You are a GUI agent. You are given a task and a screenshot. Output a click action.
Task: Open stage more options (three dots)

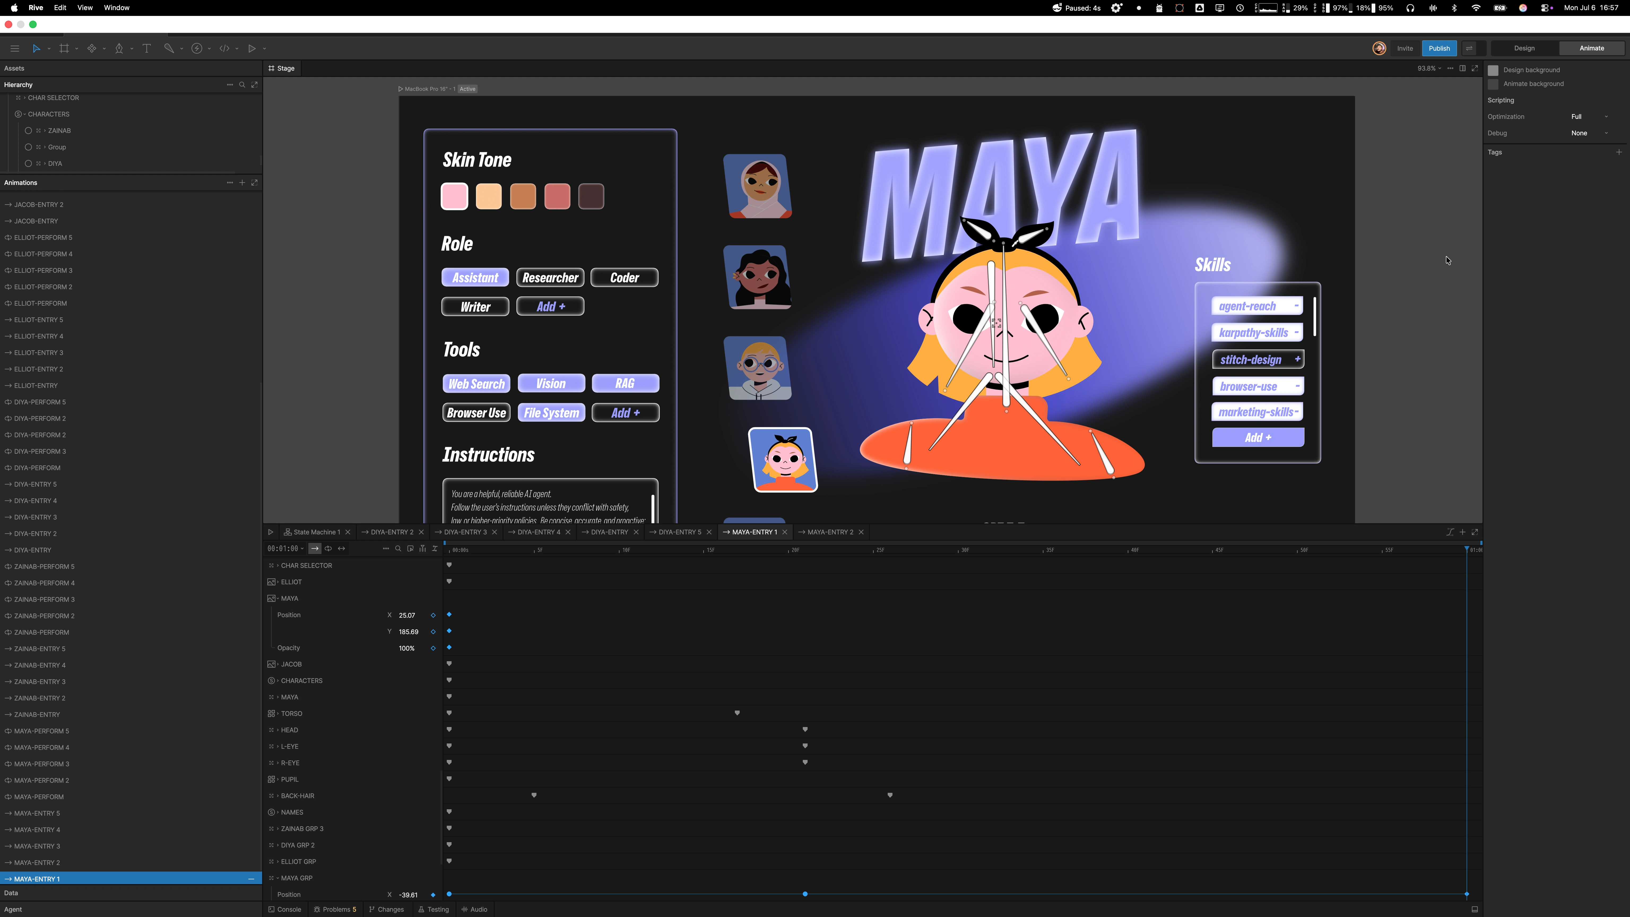[1450, 68]
